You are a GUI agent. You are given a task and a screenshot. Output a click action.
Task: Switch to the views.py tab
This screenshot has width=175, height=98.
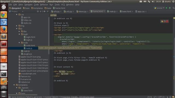[82, 11]
